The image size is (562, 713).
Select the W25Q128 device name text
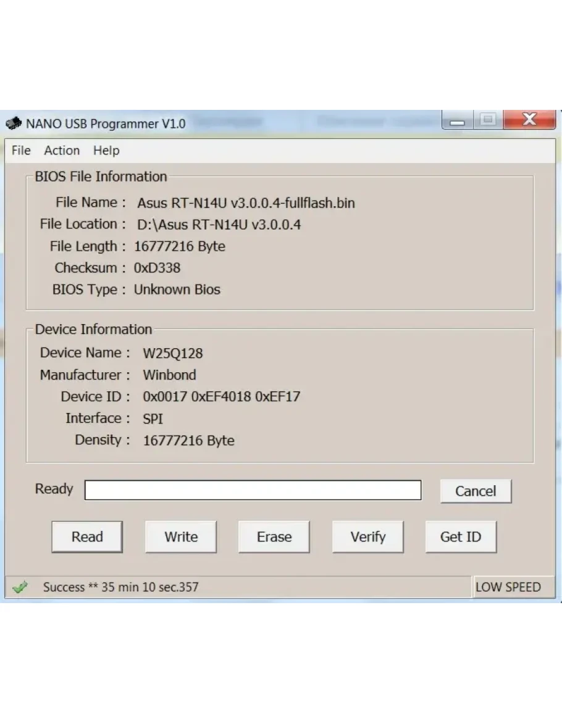173,353
